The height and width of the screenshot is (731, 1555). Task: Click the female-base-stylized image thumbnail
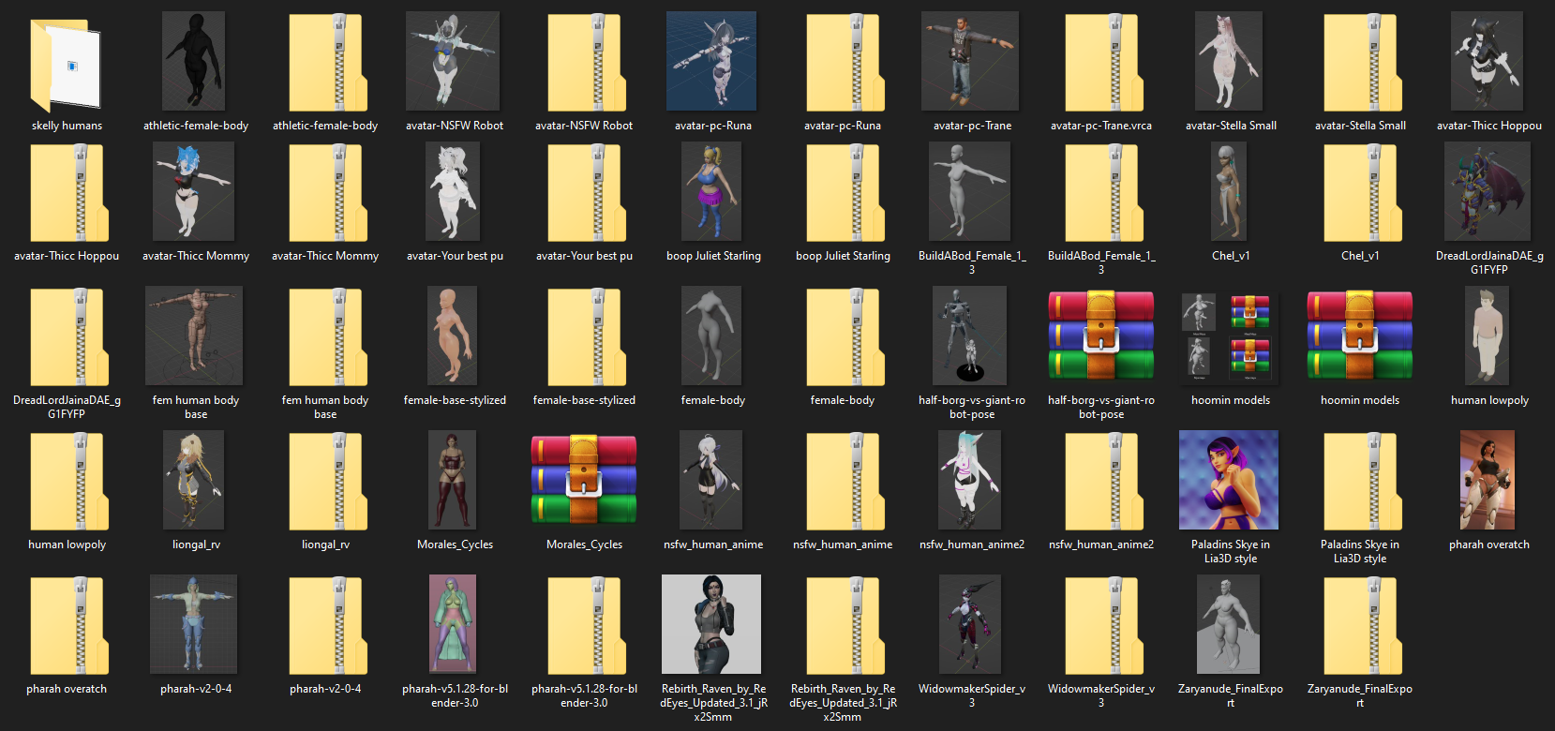point(452,336)
